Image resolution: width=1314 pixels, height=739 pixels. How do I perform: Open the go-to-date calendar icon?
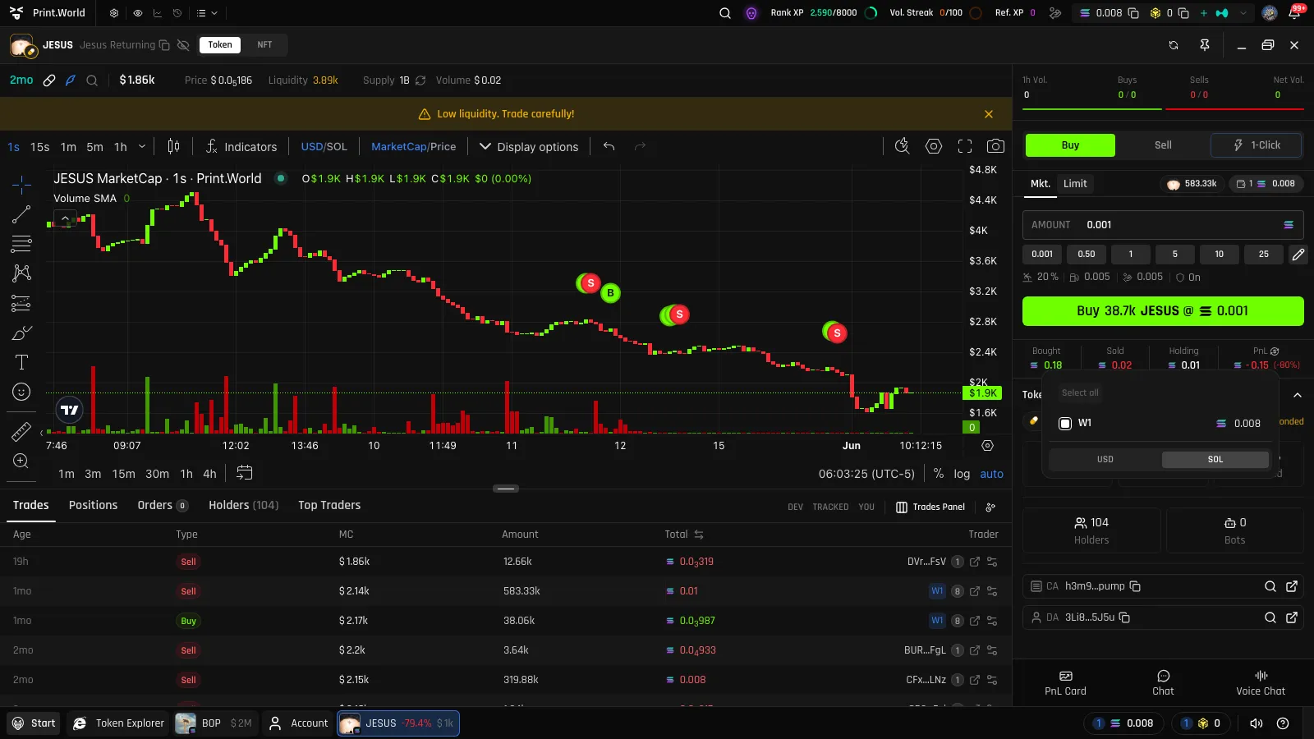coord(244,473)
